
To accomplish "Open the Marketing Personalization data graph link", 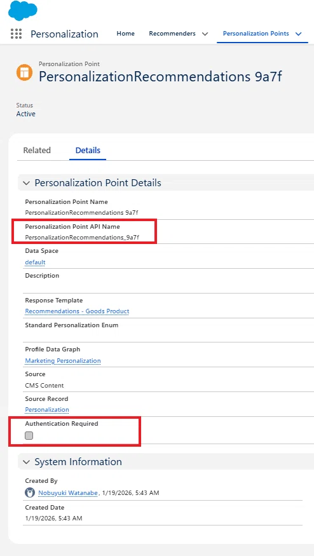I will (63, 361).
